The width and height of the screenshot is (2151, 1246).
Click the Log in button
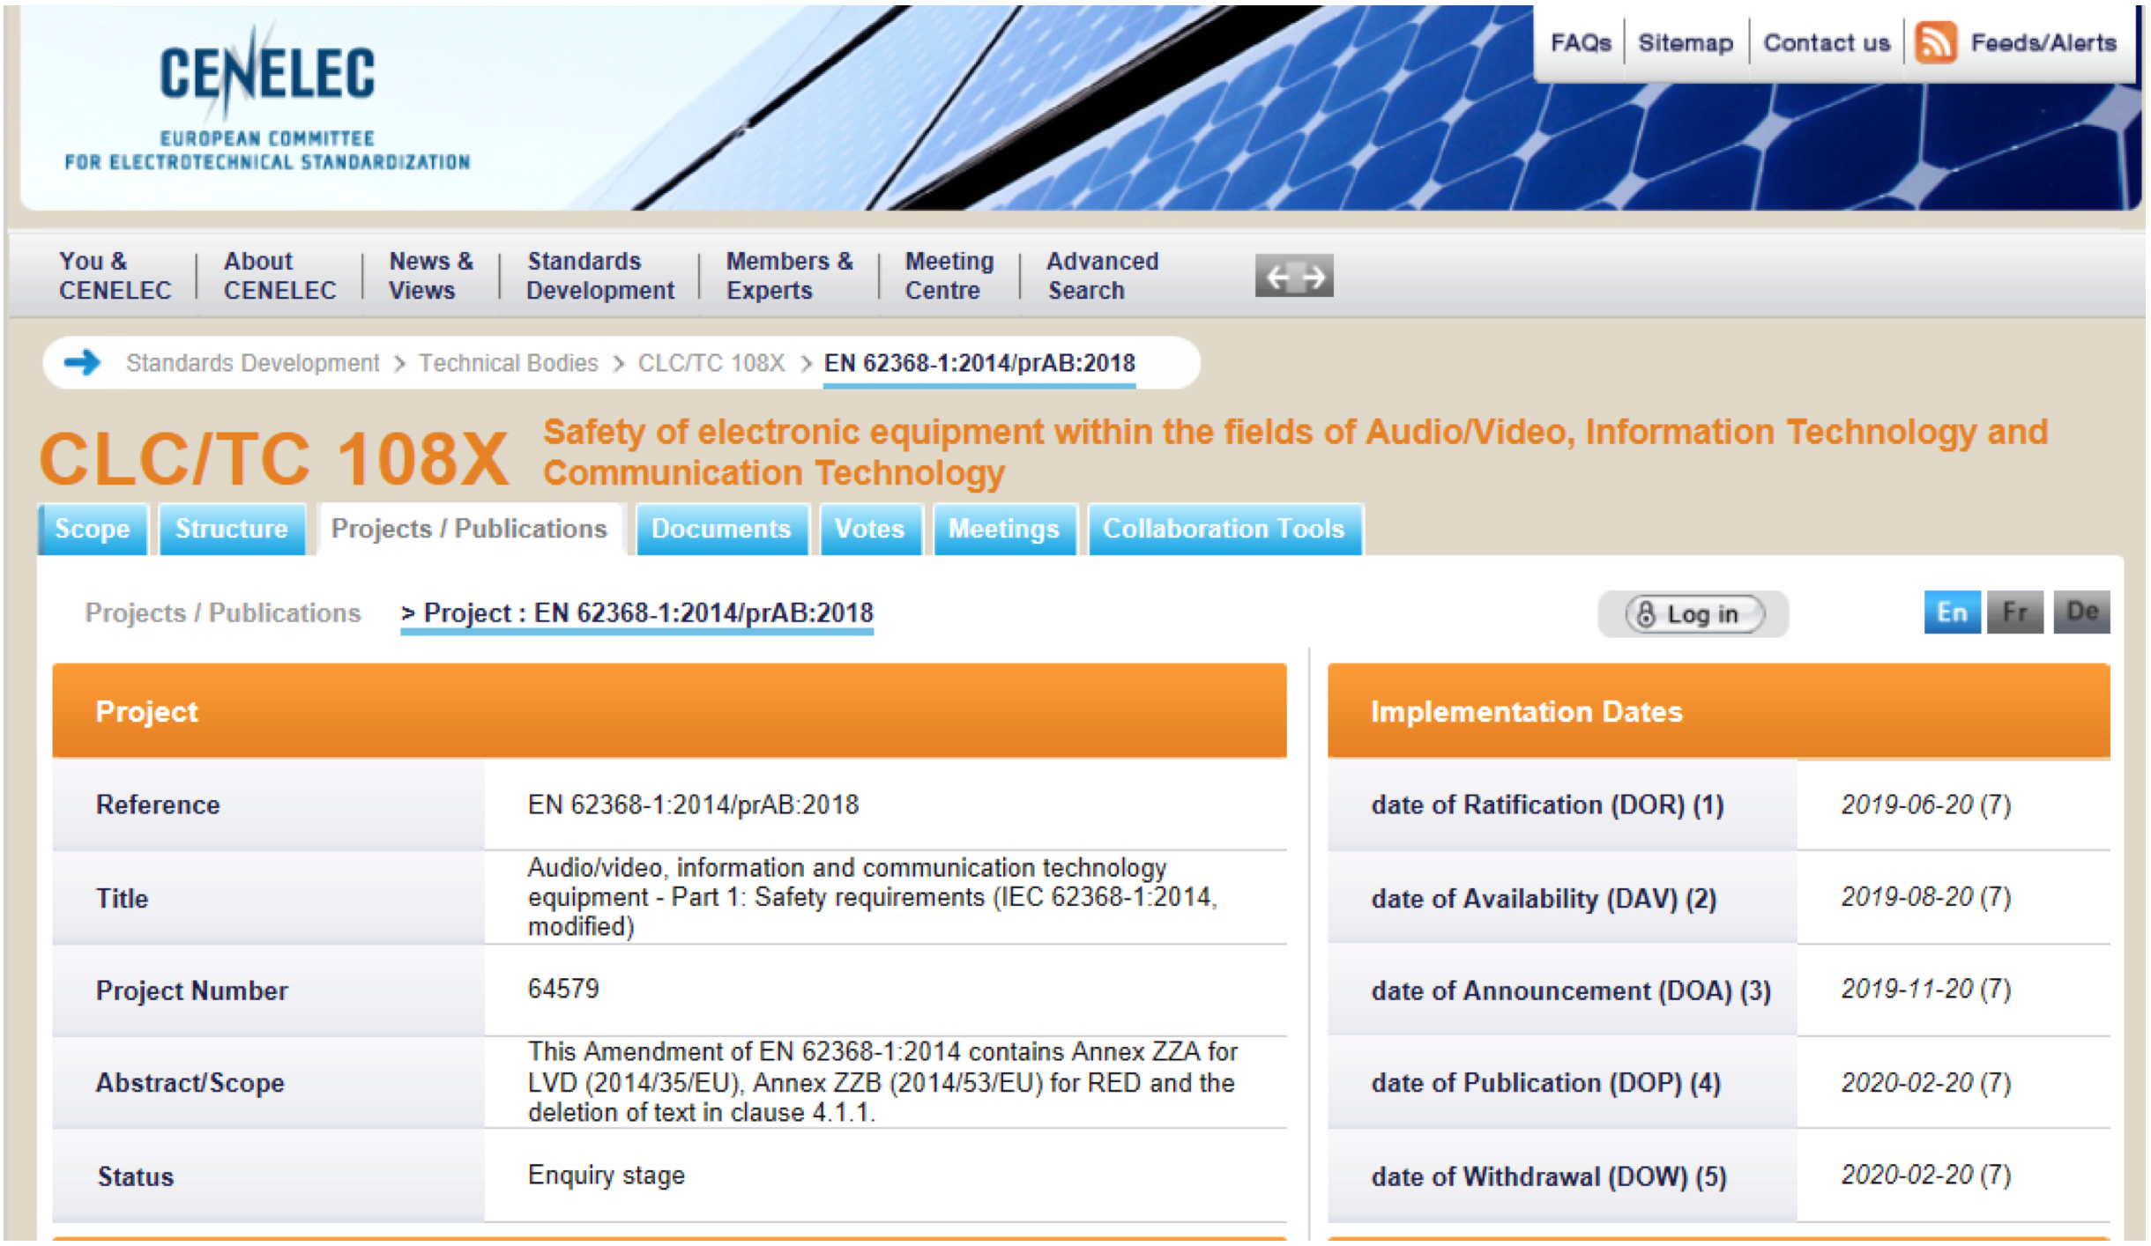click(x=1693, y=614)
